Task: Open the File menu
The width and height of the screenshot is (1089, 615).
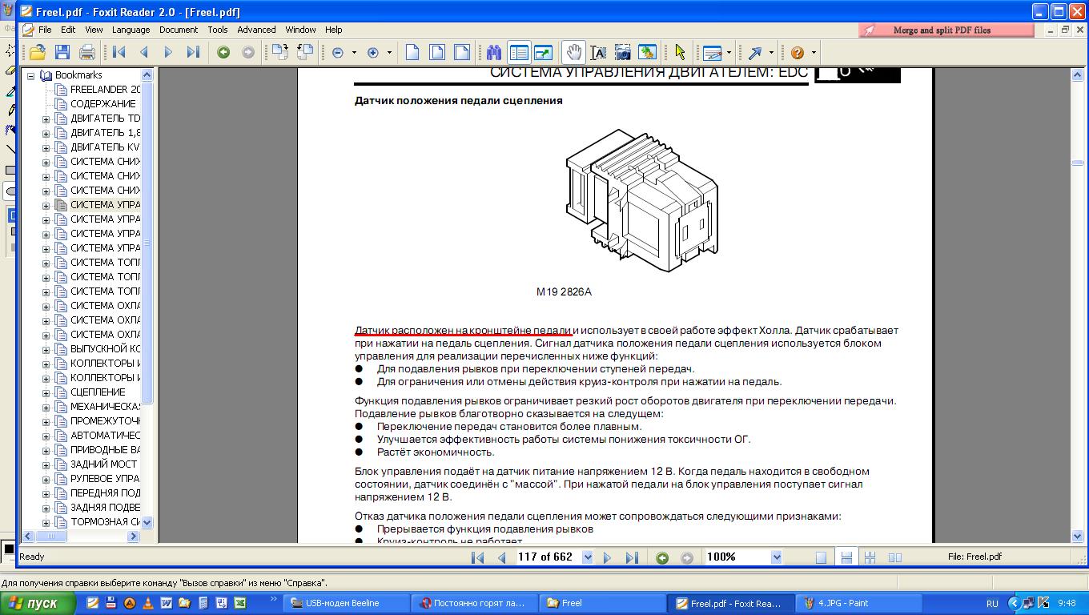Action: point(45,30)
